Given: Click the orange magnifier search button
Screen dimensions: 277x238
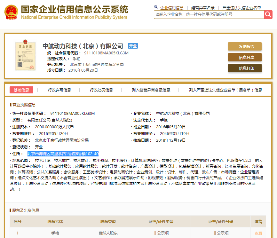Looking at the screenshot, I should (268, 14).
